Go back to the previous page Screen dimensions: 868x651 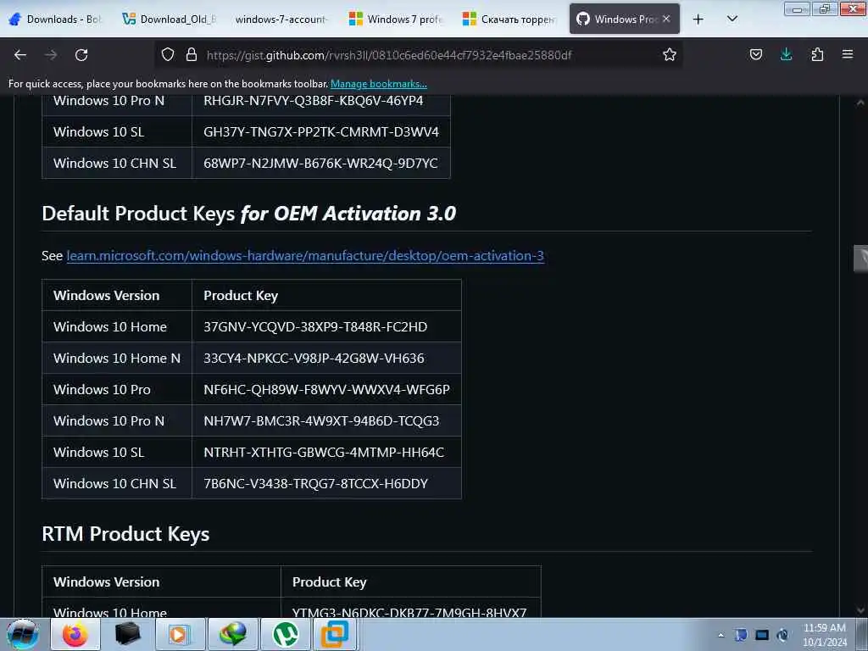pos(20,55)
